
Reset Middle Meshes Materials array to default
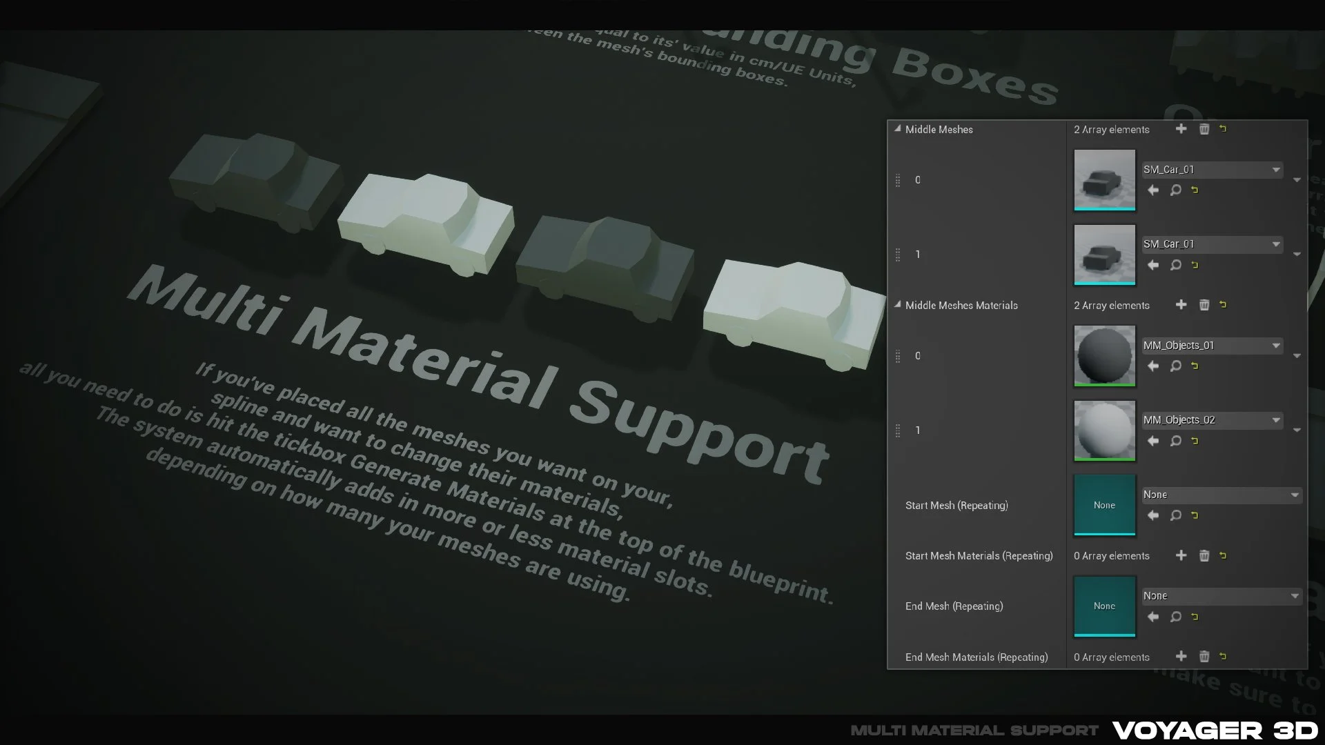tap(1223, 304)
